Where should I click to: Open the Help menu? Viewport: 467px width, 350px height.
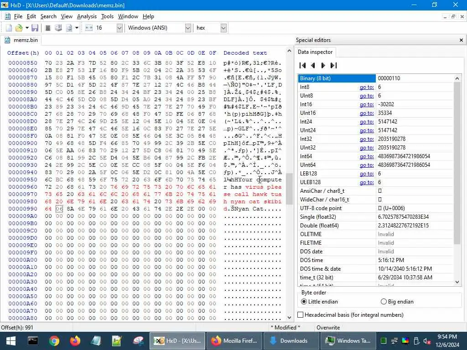click(x=148, y=16)
